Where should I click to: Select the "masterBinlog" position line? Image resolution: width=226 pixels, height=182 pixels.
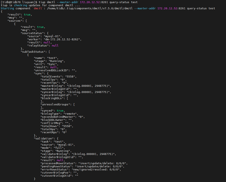[76, 86]
